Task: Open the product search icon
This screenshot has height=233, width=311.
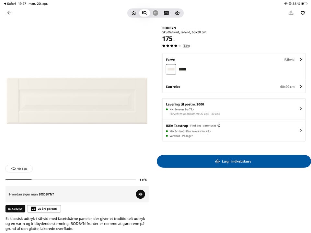Action: click(144, 13)
